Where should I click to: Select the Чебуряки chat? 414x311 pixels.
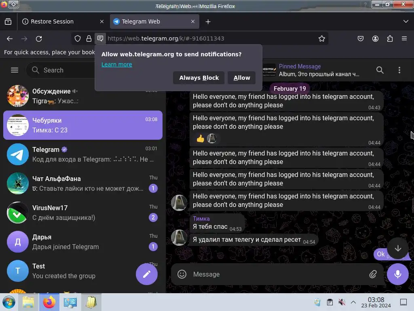[82, 125]
